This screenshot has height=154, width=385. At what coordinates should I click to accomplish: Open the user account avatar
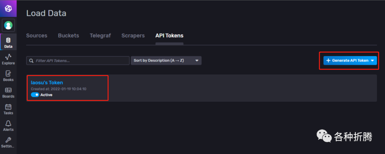[x=8, y=25]
